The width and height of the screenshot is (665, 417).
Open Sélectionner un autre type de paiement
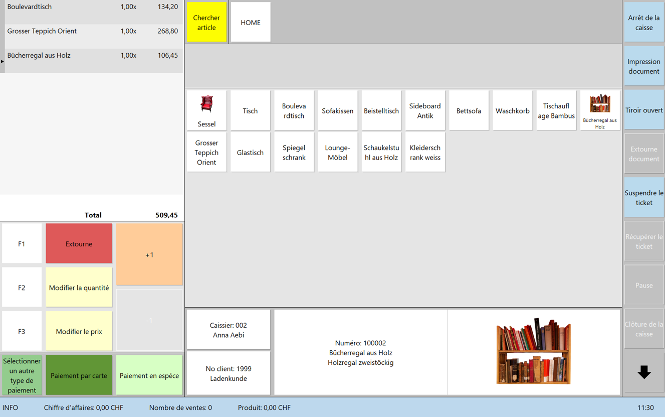(x=22, y=375)
